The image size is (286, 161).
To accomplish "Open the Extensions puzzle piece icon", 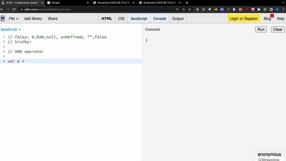I will pos(259,9).
